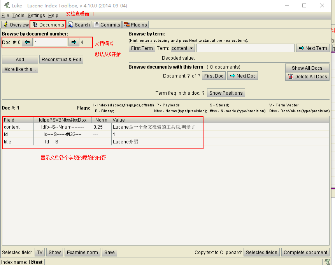
Task: Open the Commits tab
Action: point(107,25)
